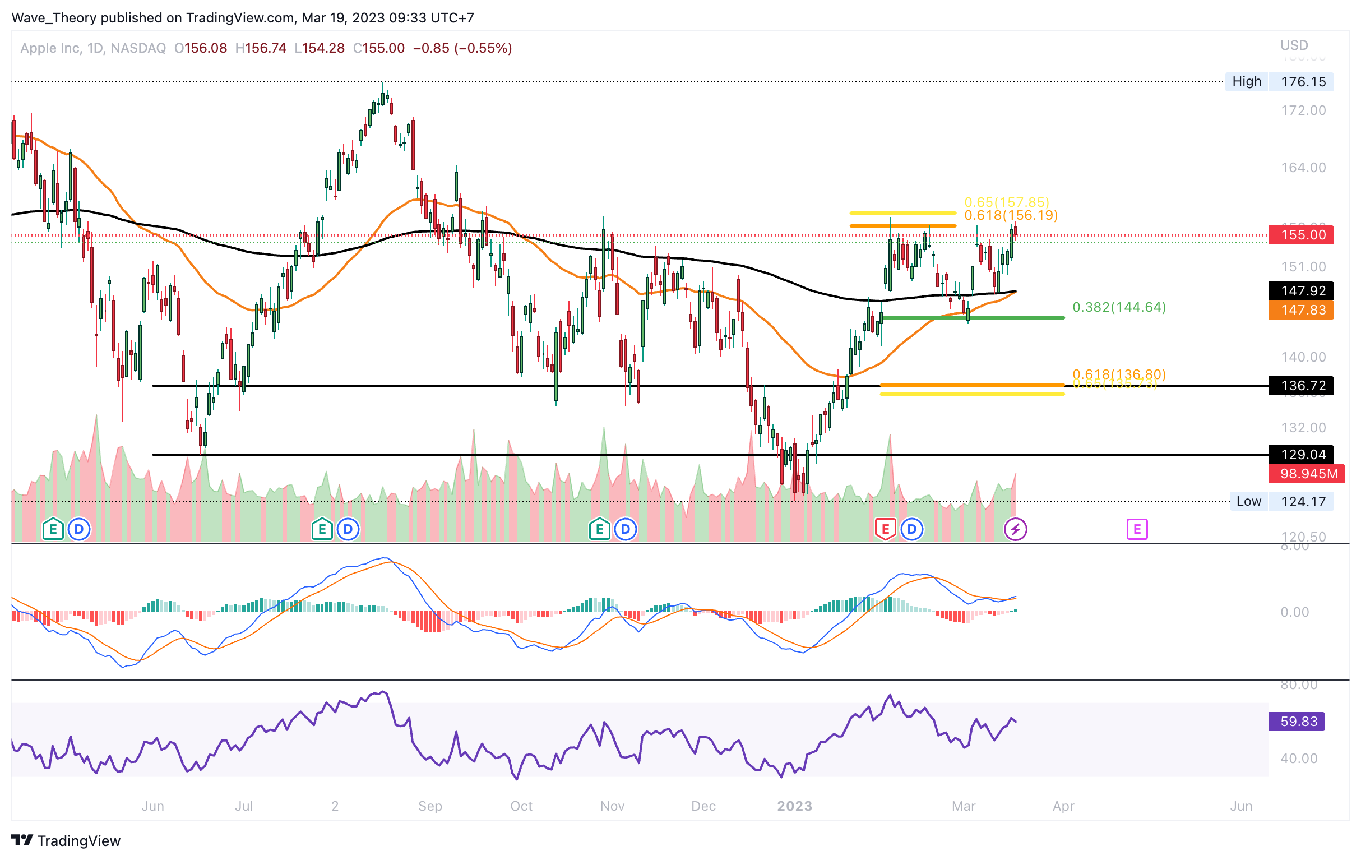
Task: Click the pink upcoming earnings E marker
Action: [x=1137, y=529]
